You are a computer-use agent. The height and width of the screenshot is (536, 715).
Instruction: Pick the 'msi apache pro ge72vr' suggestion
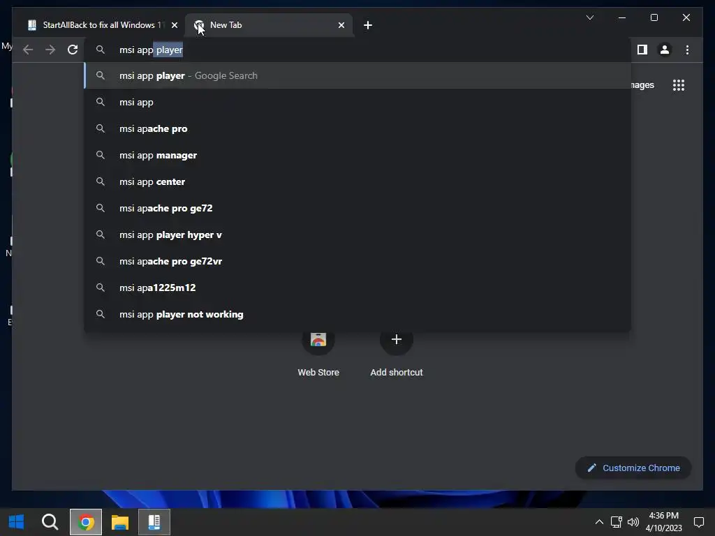358,261
